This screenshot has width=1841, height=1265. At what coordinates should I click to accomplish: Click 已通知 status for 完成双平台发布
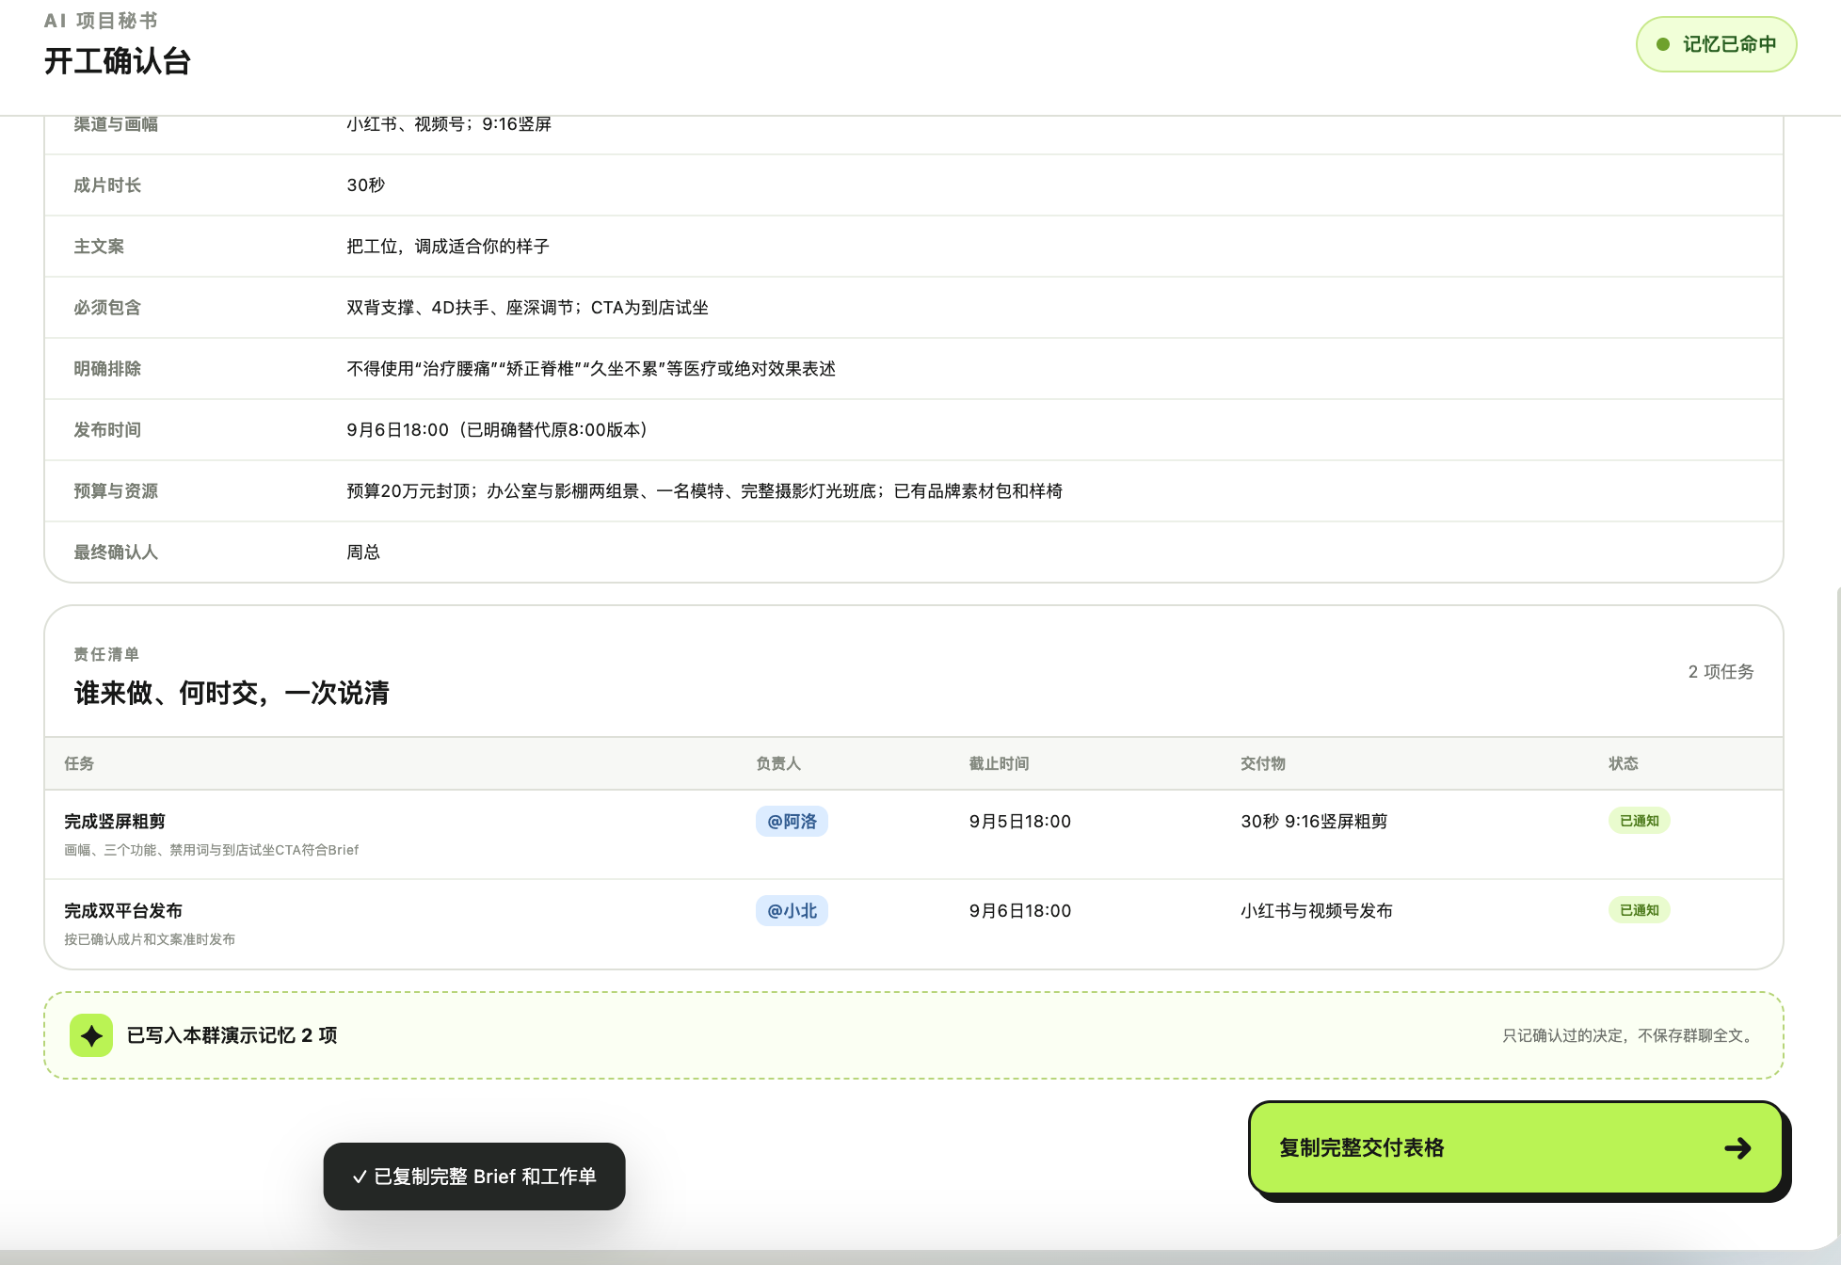(1639, 910)
